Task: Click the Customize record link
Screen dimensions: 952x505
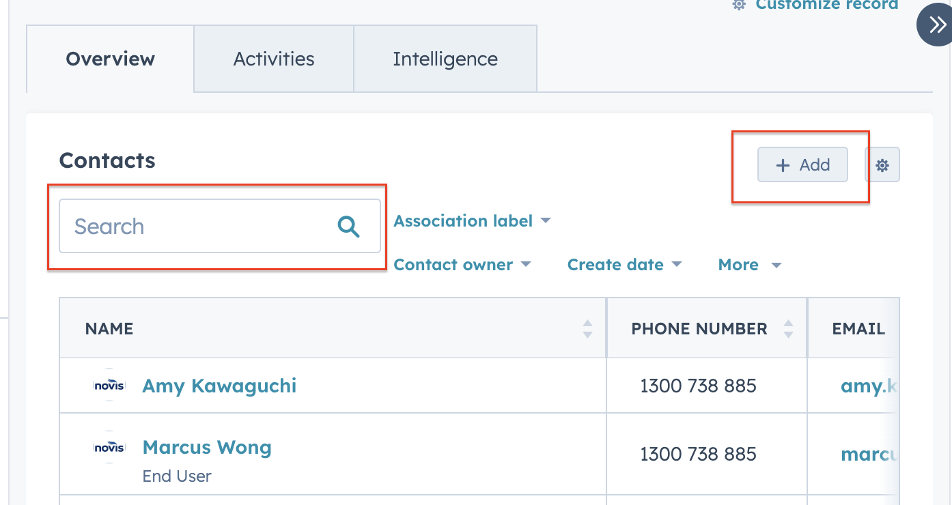Action: click(x=826, y=5)
